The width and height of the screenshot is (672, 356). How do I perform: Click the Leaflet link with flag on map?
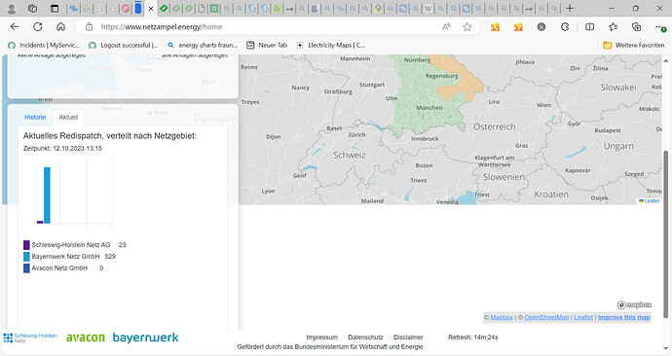[x=650, y=200]
